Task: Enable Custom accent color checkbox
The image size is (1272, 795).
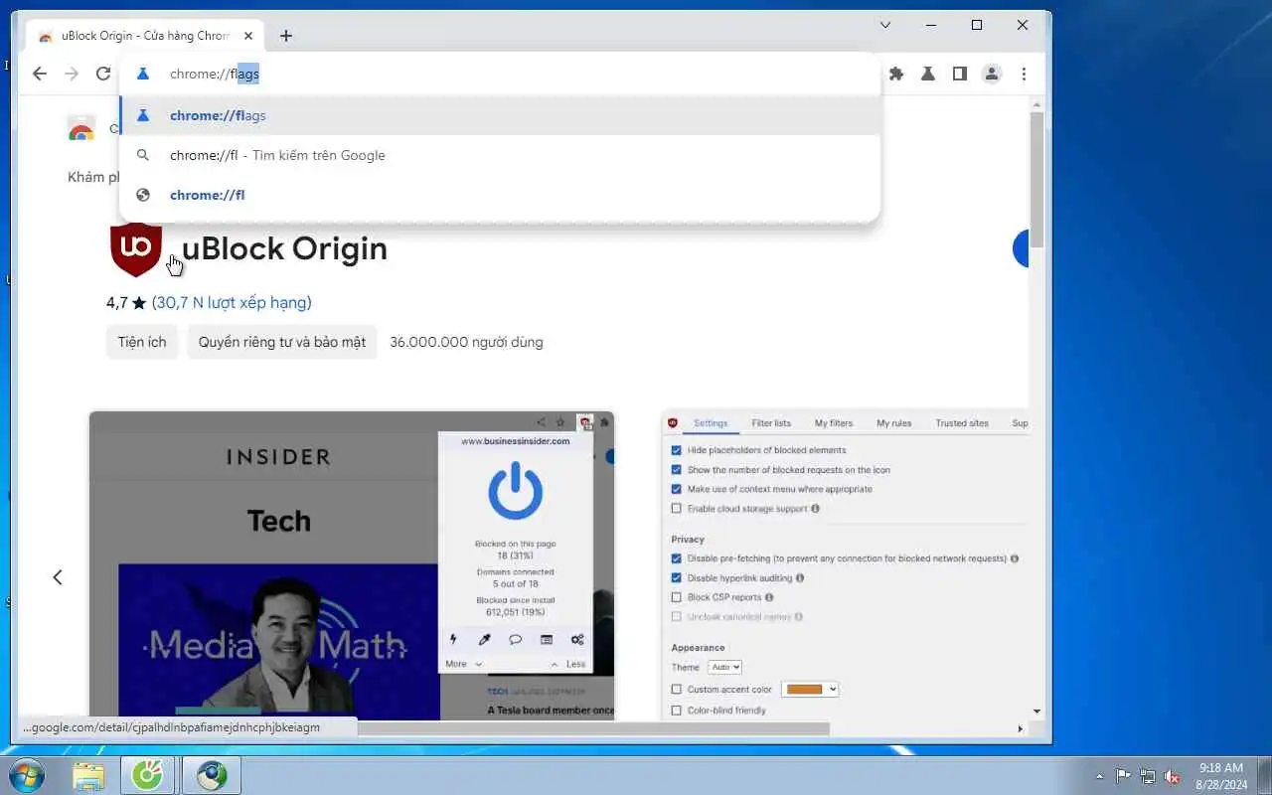Action: [677, 690]
